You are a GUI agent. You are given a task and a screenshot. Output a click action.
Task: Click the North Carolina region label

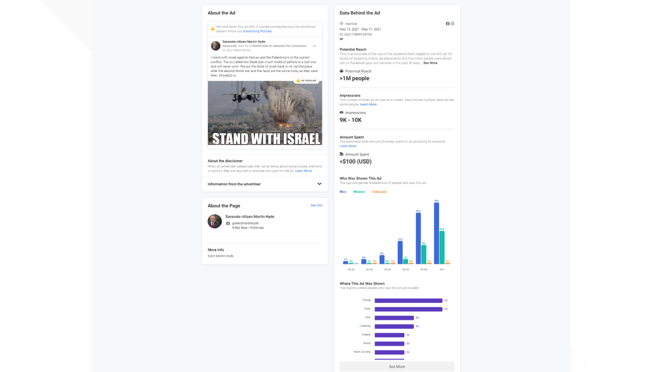(362, 352)
